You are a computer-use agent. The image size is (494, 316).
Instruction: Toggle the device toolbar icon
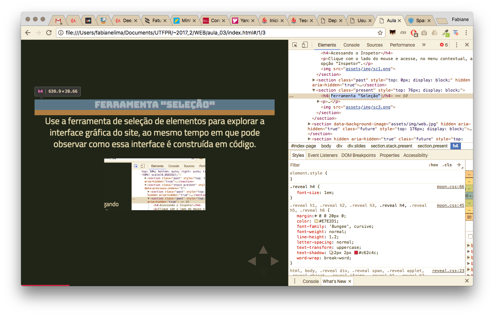click(305, 45)
